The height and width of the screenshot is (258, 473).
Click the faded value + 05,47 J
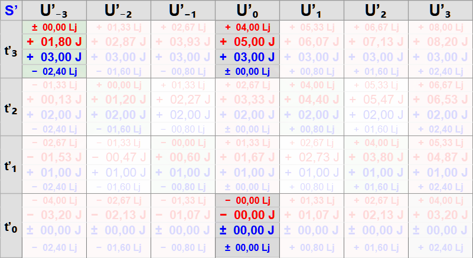tap(376, 100)
